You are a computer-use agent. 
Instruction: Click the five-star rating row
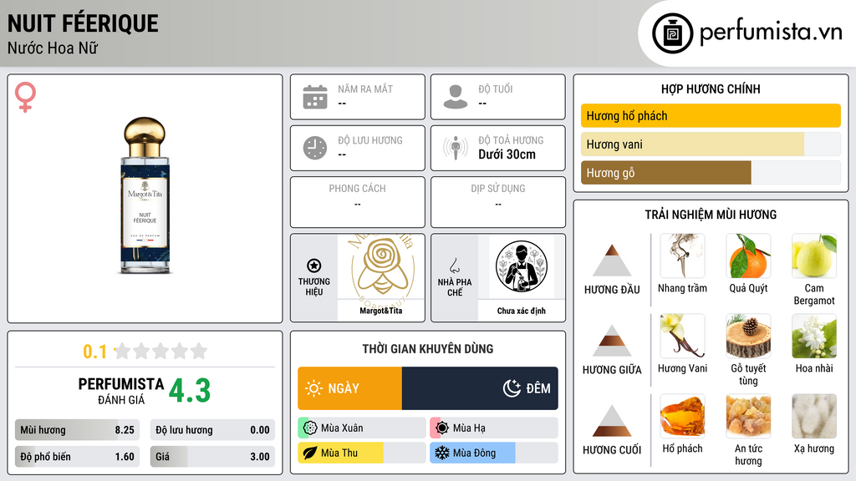click(x=161, y=351)
